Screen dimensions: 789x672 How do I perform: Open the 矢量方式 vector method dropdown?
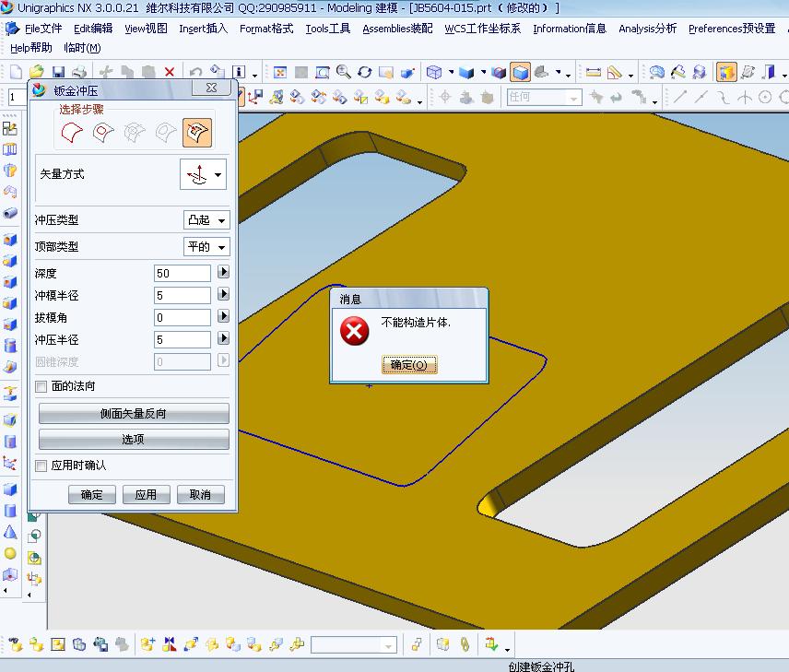pyautogui.click(x=204, y=174)
